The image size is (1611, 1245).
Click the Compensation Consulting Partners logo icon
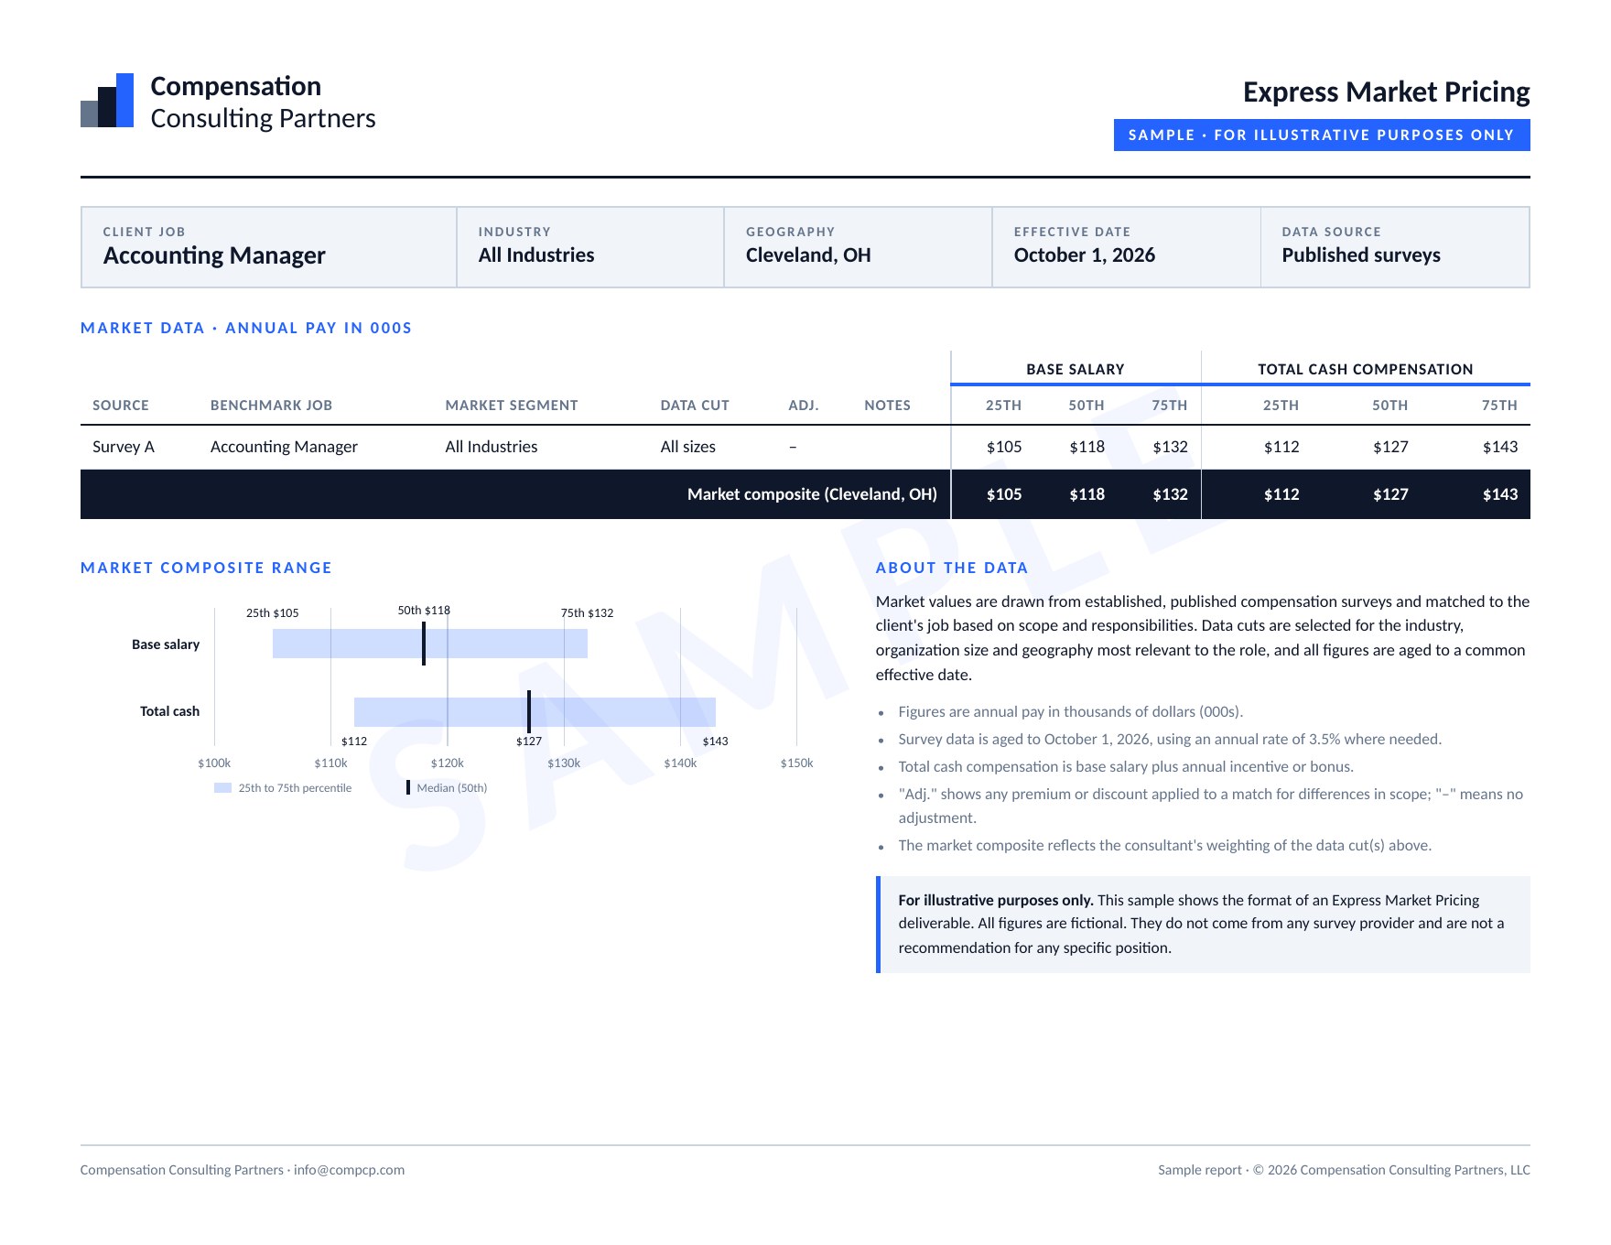point(107,101)
